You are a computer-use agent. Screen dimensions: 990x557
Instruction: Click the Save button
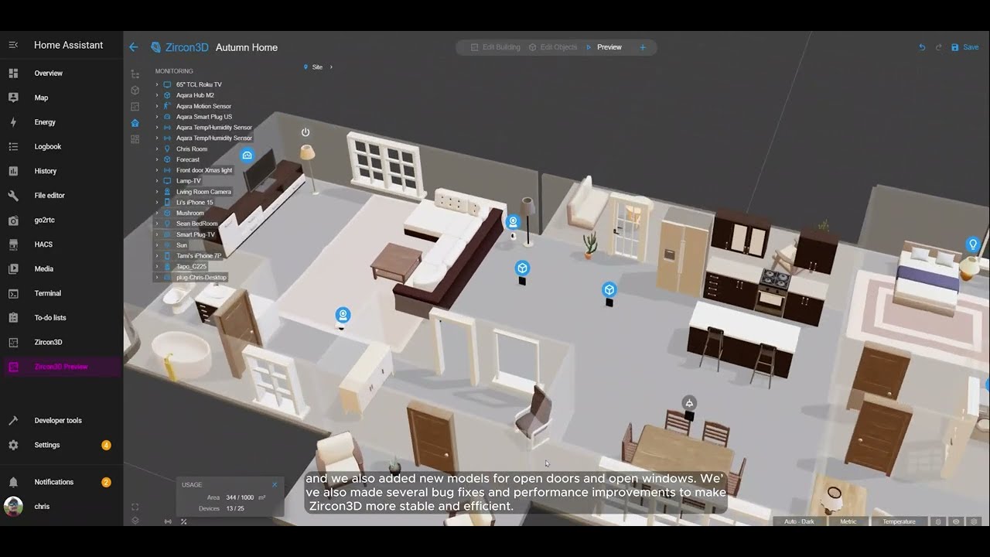pos(964,47)
